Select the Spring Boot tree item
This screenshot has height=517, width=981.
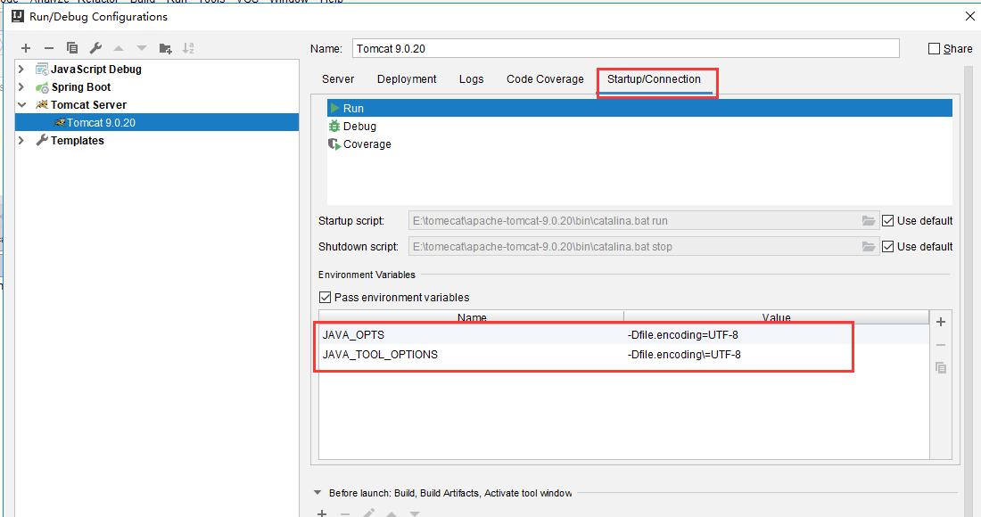pyautogui.click(x=80, y=86)
